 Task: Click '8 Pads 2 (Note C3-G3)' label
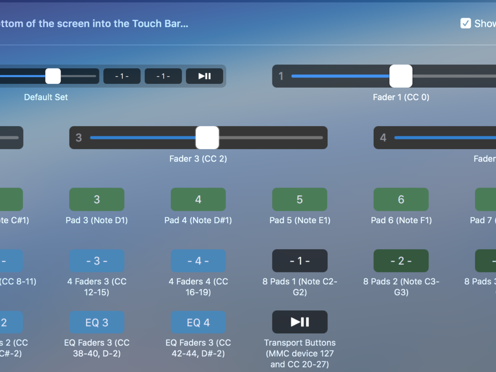coord(401,287)
